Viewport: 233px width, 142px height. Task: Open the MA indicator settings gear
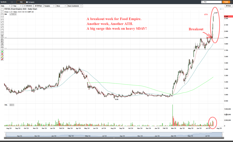click(x=13, y=14)
